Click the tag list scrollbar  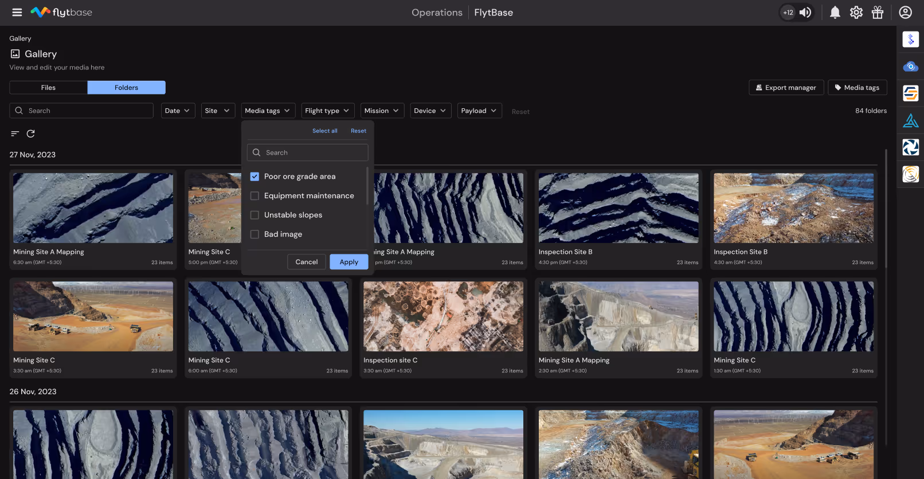(x=367, y=186)
